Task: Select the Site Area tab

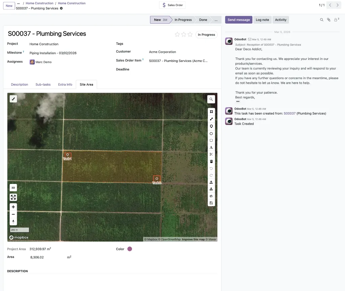Action: [x=86, y=85]
